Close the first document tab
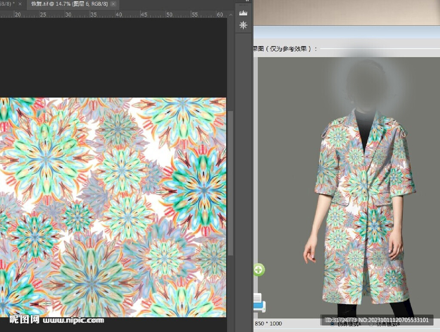This screenshot has width=440, height=332. [20, 4]
